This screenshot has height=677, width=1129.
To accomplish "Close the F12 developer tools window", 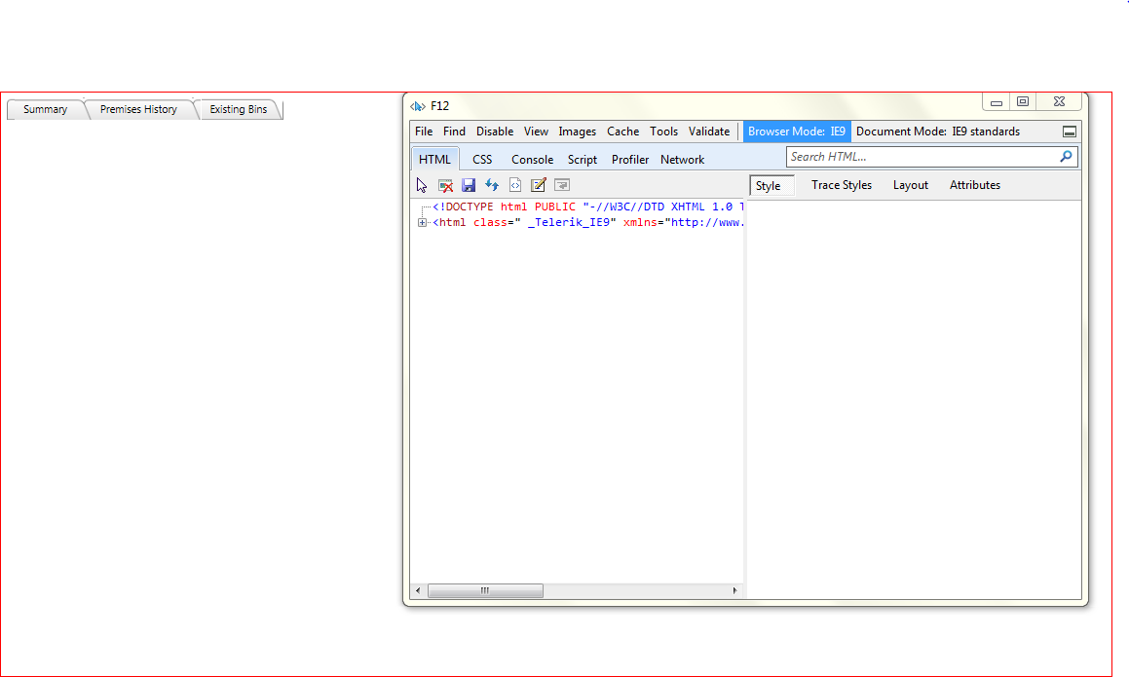I will (1059, 102).
